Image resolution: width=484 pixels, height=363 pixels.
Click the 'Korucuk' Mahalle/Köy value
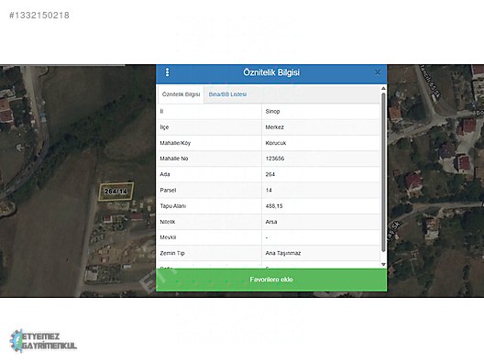pyautogui.click(x=276, y=143)
